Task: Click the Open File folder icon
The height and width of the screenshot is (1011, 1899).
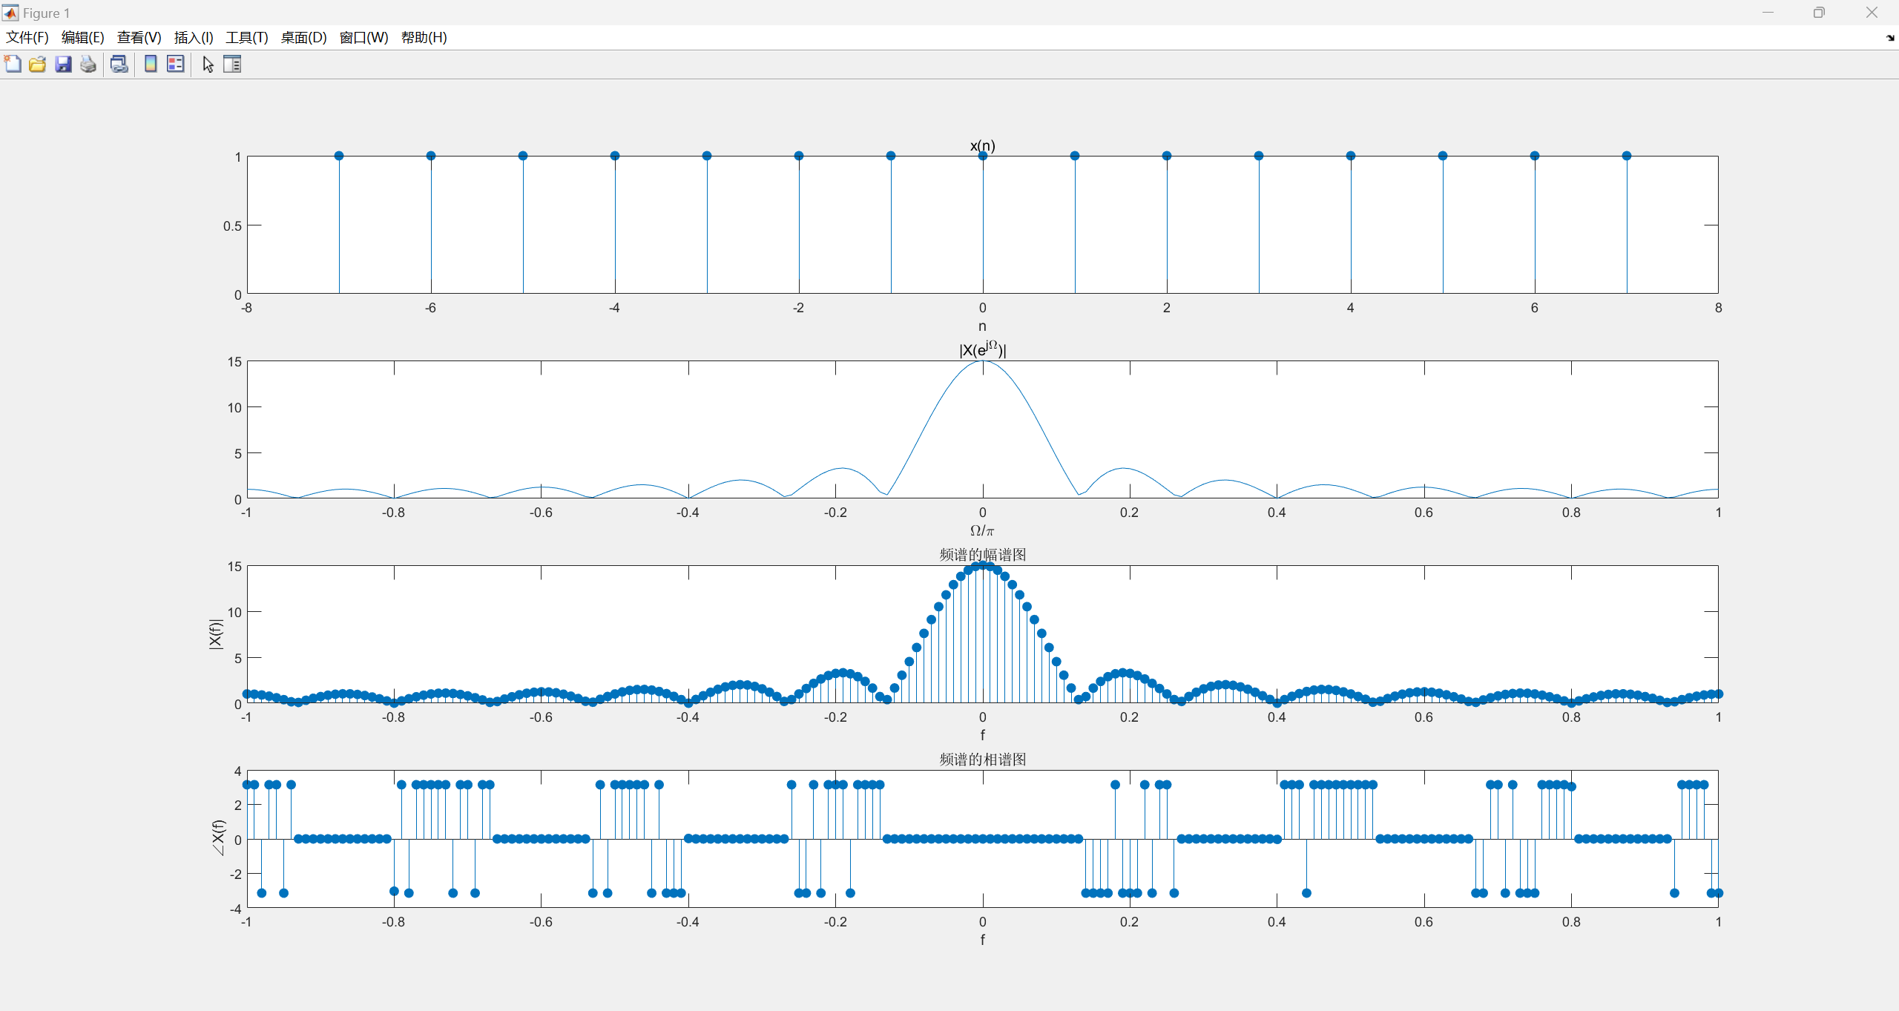Action: 38,65
